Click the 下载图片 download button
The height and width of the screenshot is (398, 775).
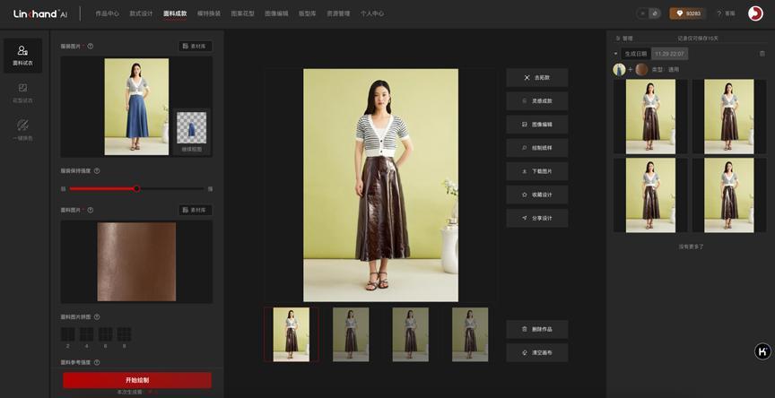[x=536, y=171]
